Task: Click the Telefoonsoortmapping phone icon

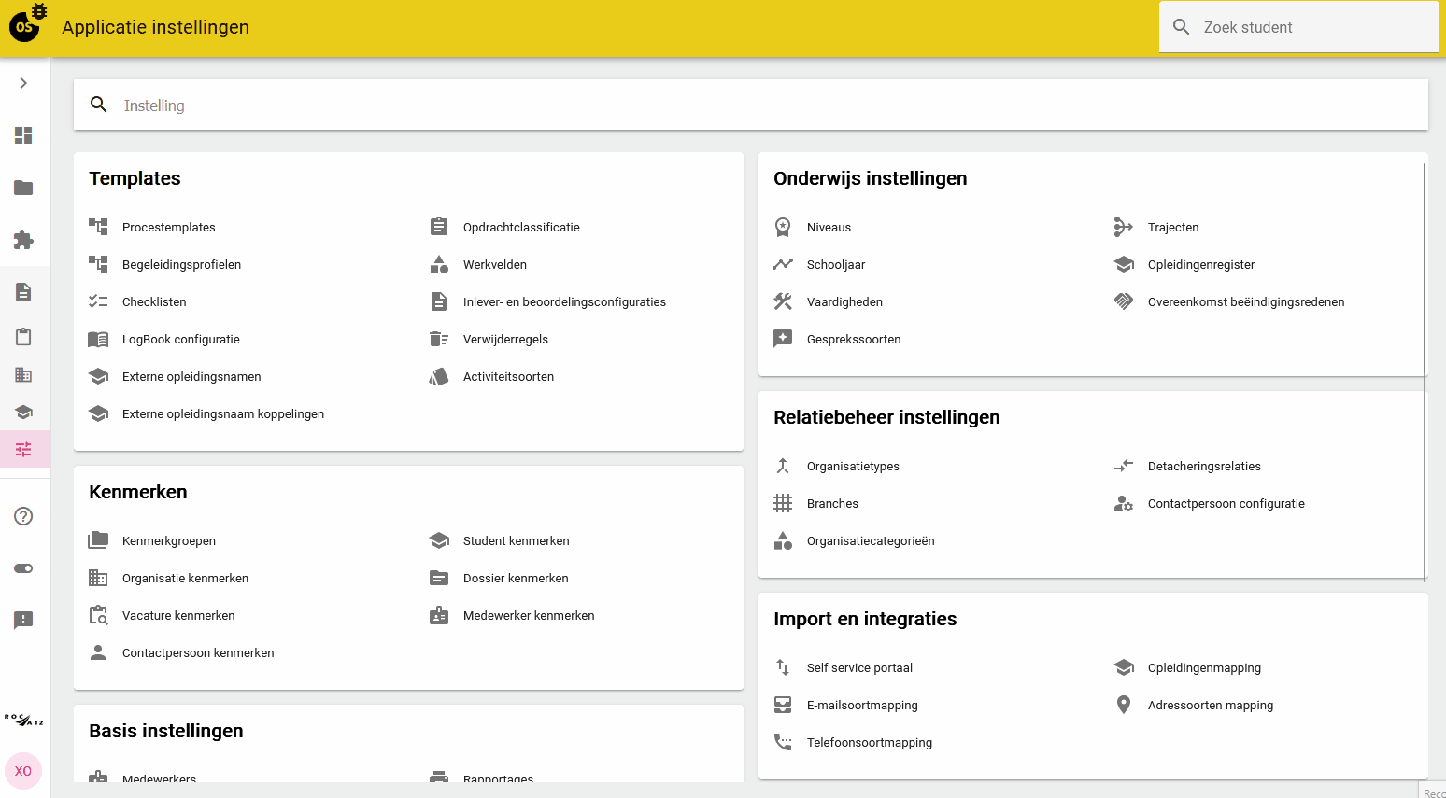Action: [x=783, y=742]
